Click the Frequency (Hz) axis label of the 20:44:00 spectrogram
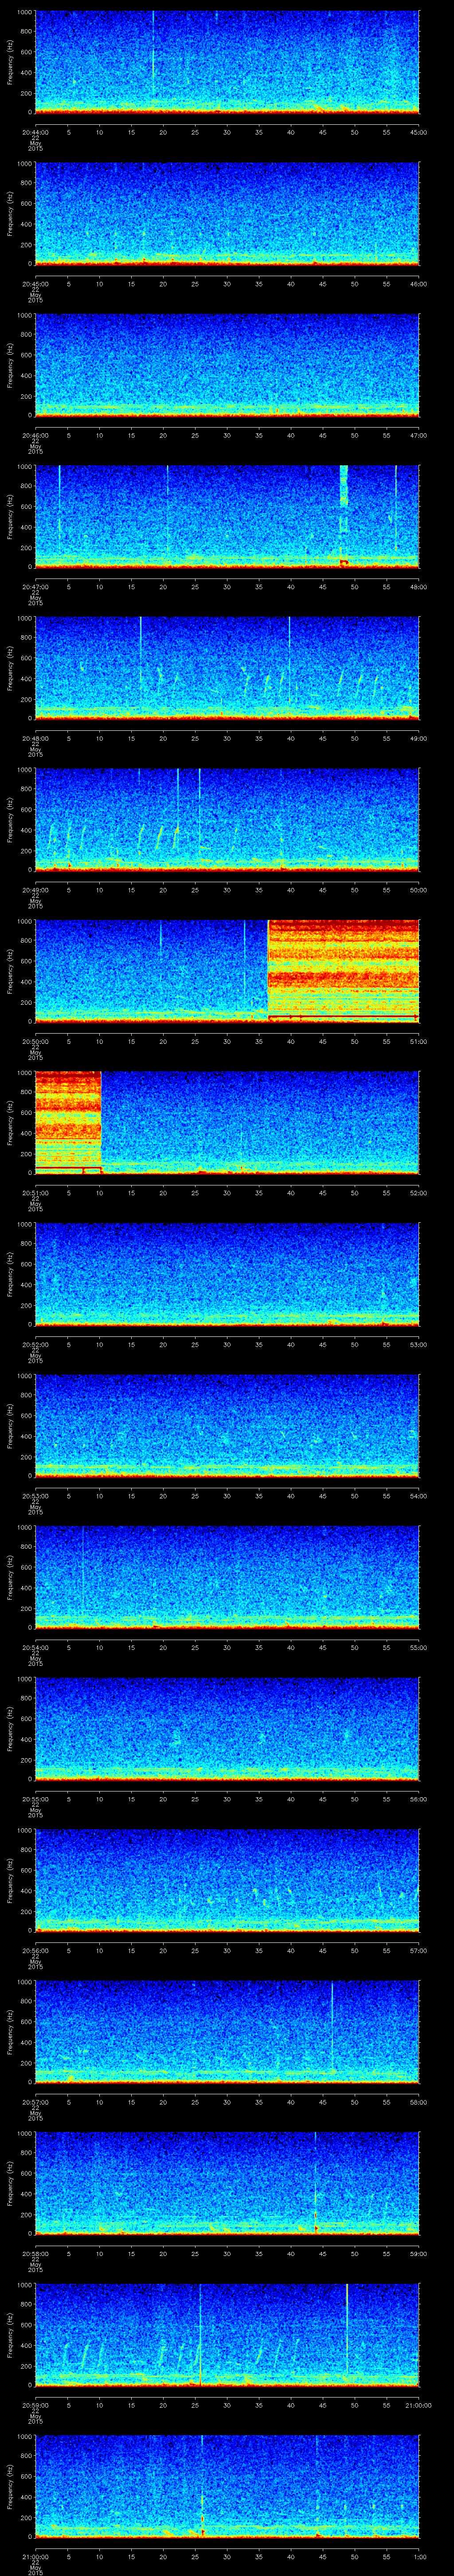Viewport: 454px width, 2576px height. 11,62
